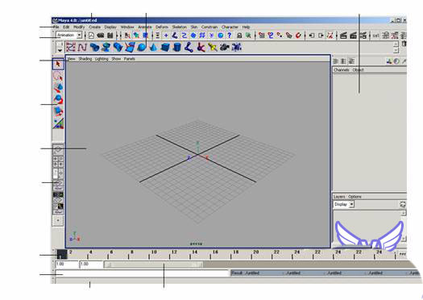Open the Modify menu
This screenshot has height=300, width=423.
click(79, 27)
